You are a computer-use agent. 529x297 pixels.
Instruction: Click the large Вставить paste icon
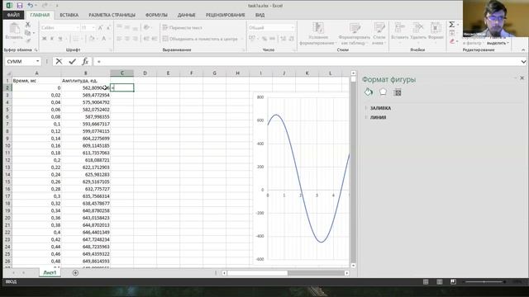(14, 31)
